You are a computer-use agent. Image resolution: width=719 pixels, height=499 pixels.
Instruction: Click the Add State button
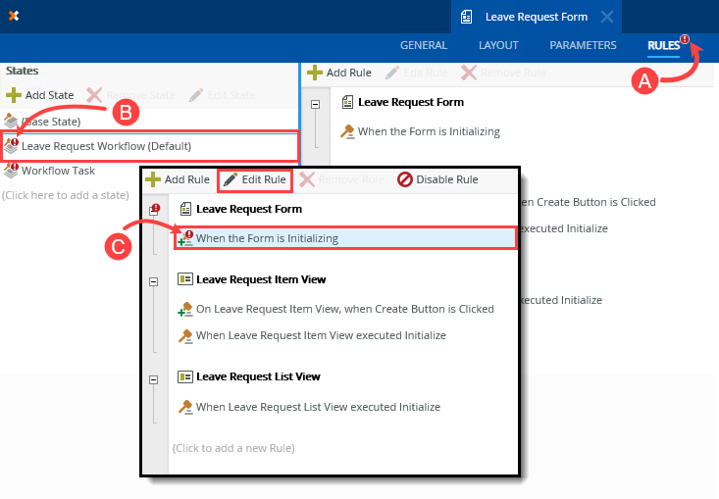(x=40, y=95)
